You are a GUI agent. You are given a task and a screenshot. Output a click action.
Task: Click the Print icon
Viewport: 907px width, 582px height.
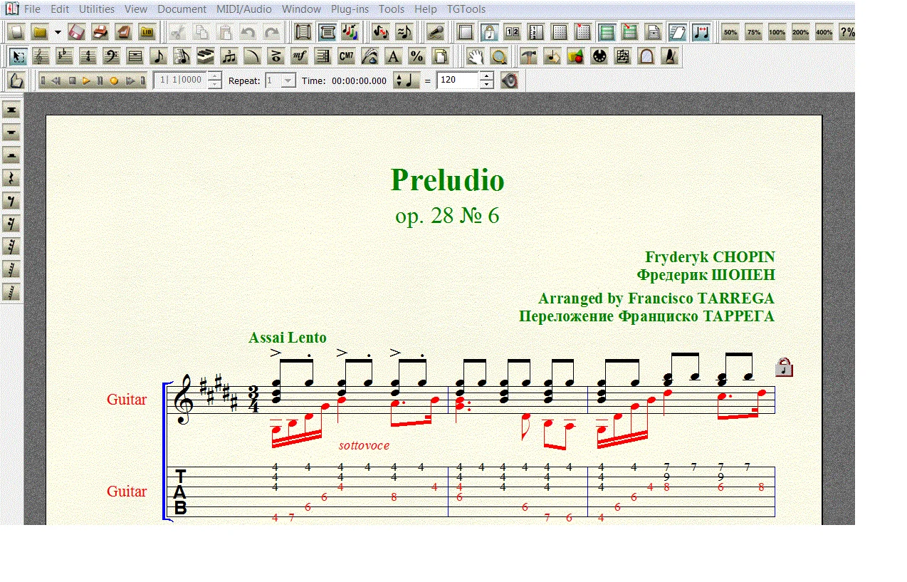click(x=100, y=32)
